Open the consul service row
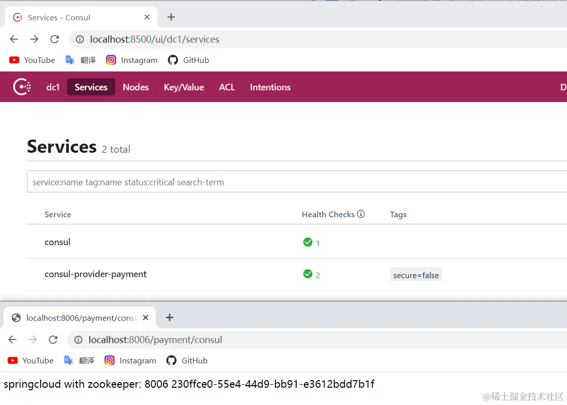Screen dimensions: 567x405 coord(297,242)
